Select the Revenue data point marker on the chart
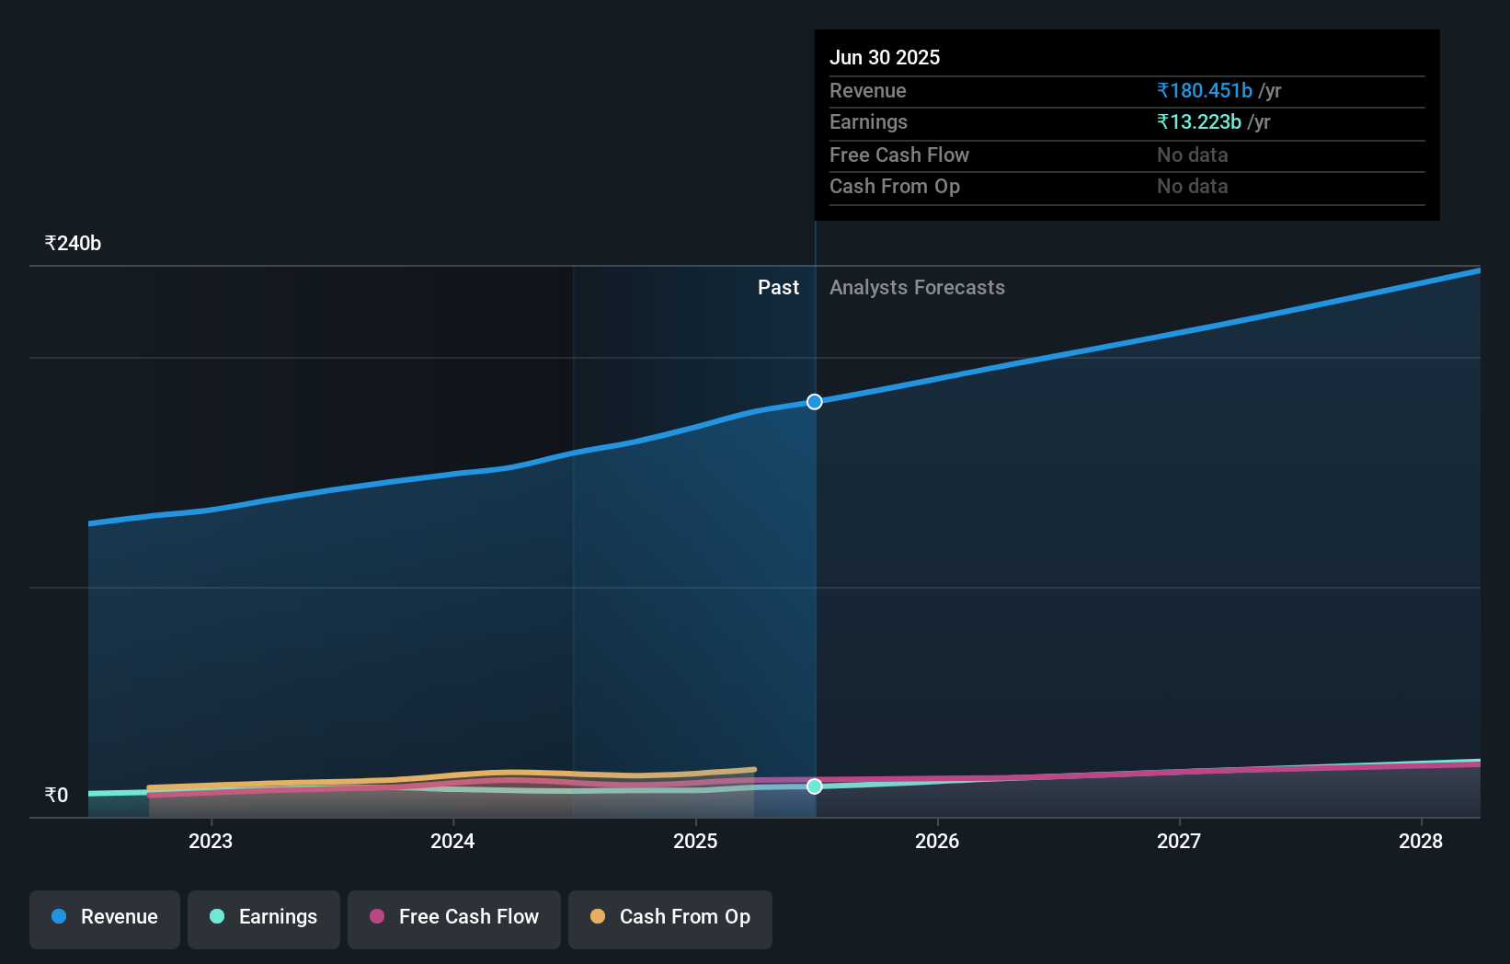 (x=813, y=402)
